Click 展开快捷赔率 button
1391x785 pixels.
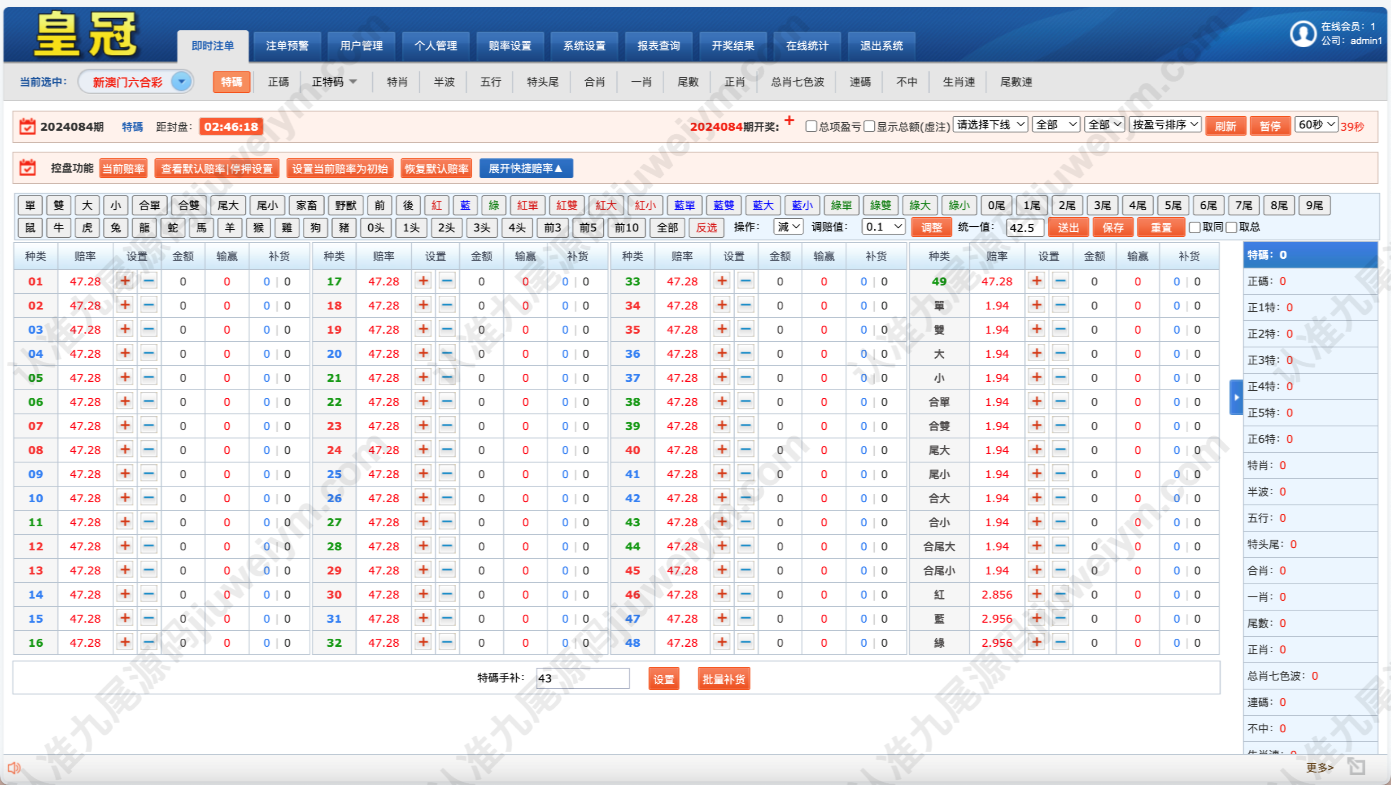[x=526, y=169]
